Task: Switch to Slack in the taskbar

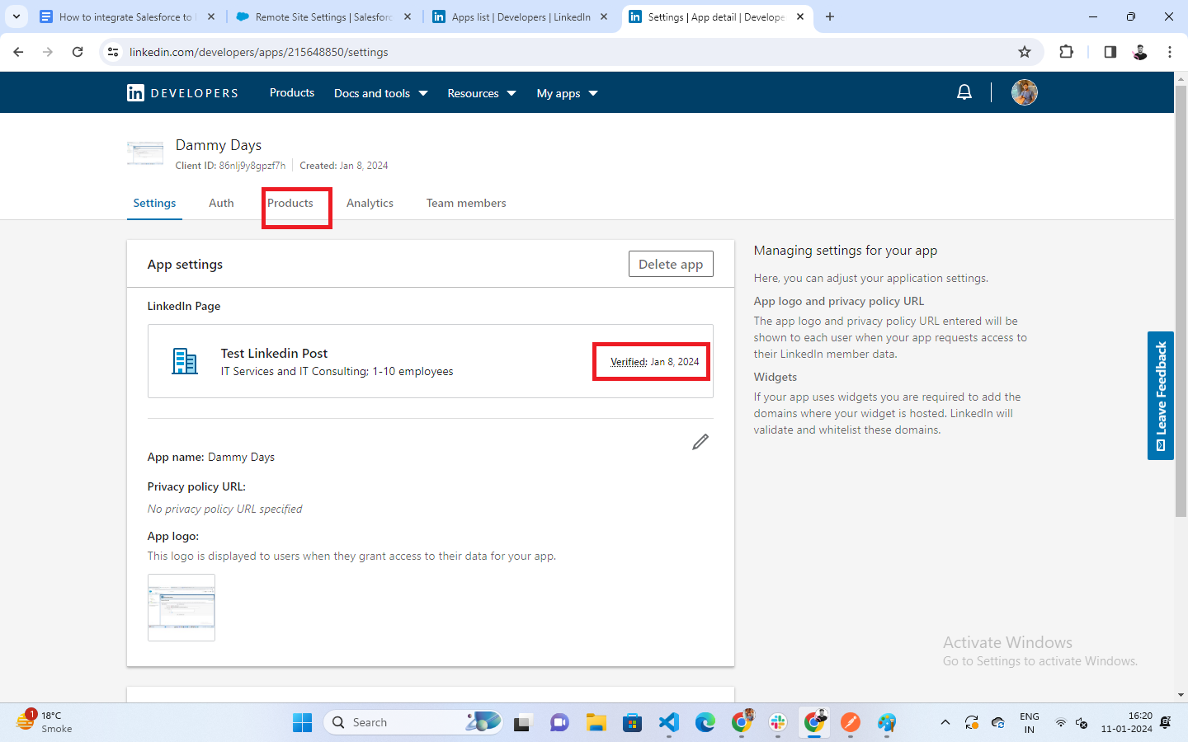Action: (778, 723)
